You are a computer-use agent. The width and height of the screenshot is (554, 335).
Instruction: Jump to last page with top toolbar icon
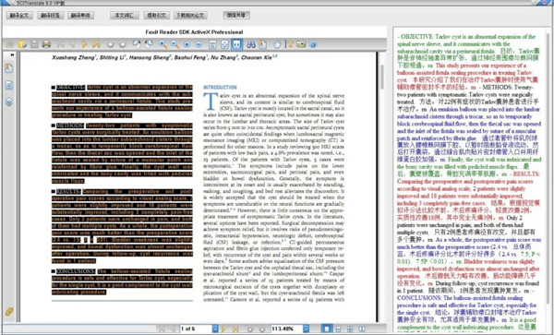96,44
